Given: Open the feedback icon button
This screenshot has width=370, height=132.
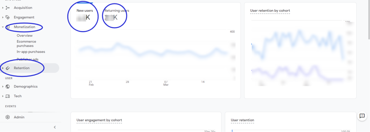Looking at the screenshot, I should pyautogui.click(x=362, y=116).
